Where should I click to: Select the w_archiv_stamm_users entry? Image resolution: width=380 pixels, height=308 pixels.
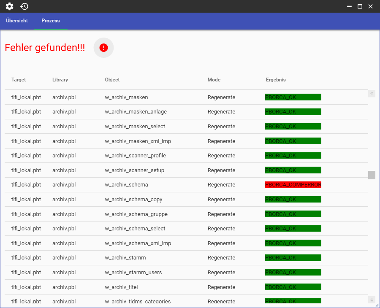(133, 273)
